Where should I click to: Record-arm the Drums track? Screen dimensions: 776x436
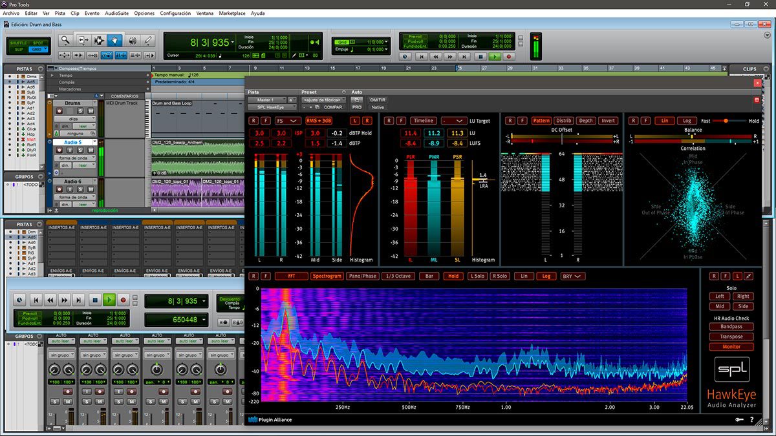click(x=58, y=111)
